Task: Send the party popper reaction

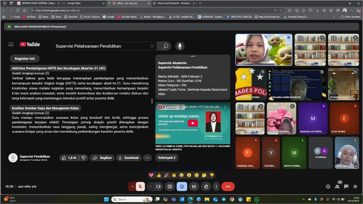Action: coord(166,175)
